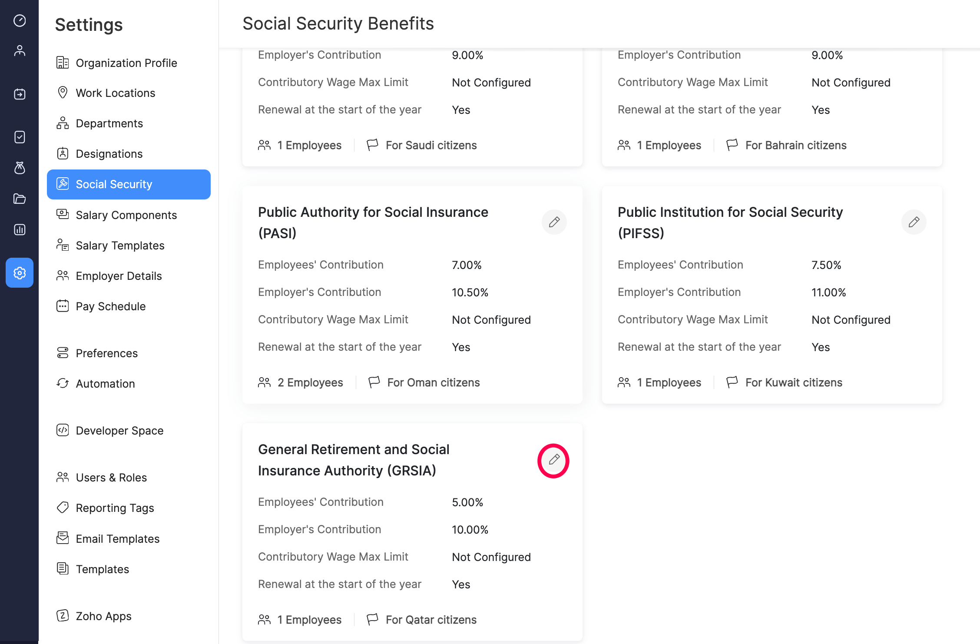Select Preferences in the settings menu
The width and height of the screenshot is (980, 644).
pos(106,353)
